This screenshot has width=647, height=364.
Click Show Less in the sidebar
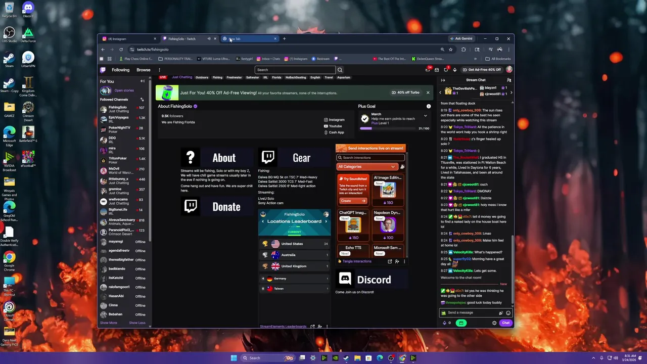coord(137,323)
